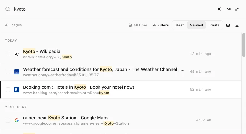Viewport: 246px width, 134px height.
Task: Open the All time date filter
Action: pos(138,25)
